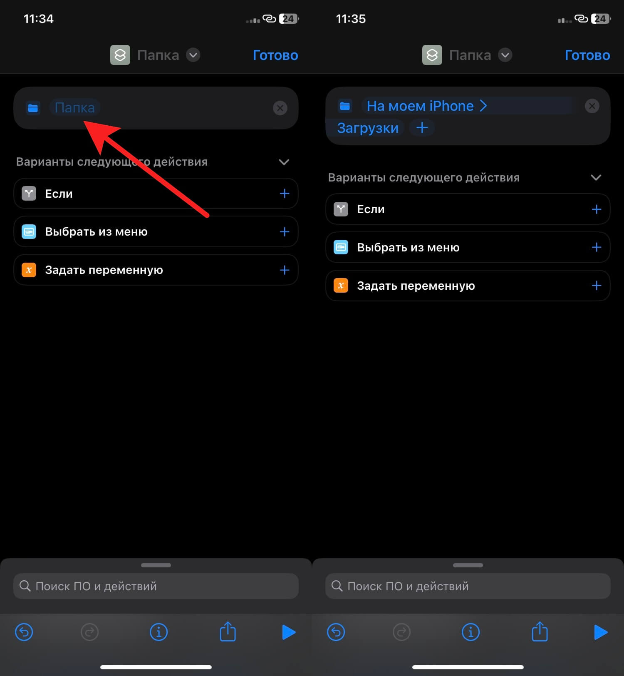Add the 'Если' action in the 11:34 screen
The width and height of the screenshot is (624, 676).
[285, 194]
